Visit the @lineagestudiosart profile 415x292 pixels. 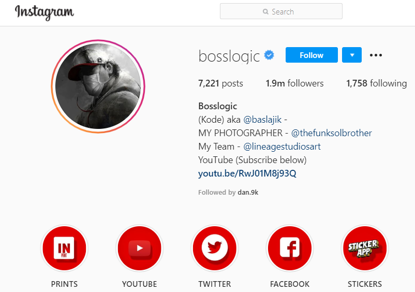click(x=282, y=147)
